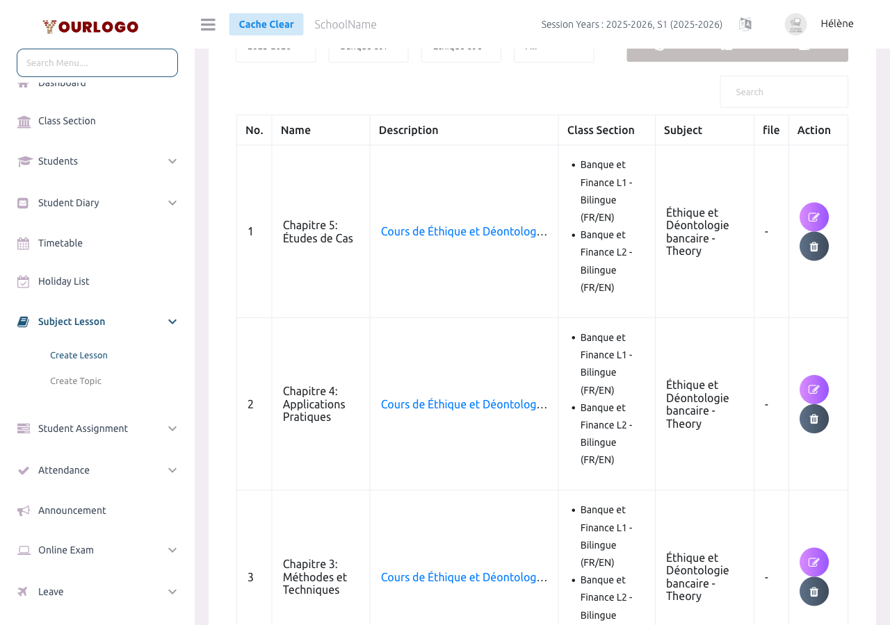The width and height of the screenshot is (890, 625).
Task: Click the edit icon for Chapitre 4
Action: (814, 389)
